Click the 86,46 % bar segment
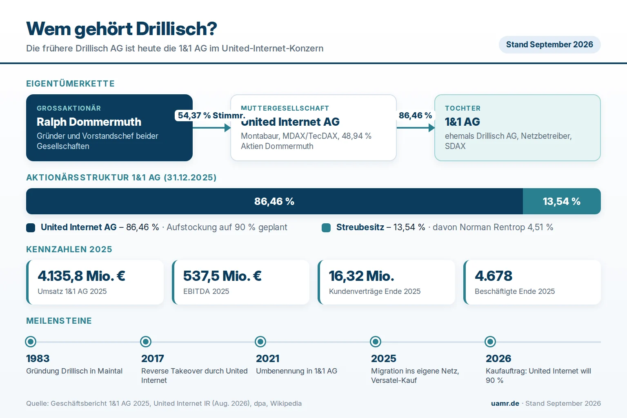The image size is (627, 418). (x=274, y=201)
